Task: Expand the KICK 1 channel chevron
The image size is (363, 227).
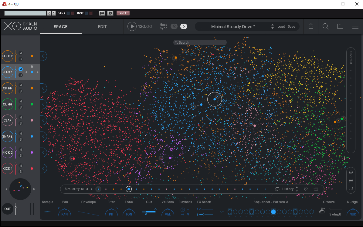Action: (x=43, y=169)
